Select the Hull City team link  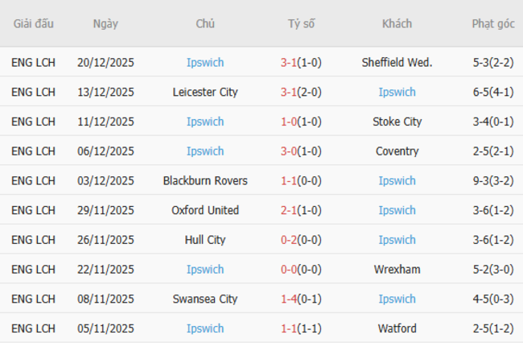point(205,240)
